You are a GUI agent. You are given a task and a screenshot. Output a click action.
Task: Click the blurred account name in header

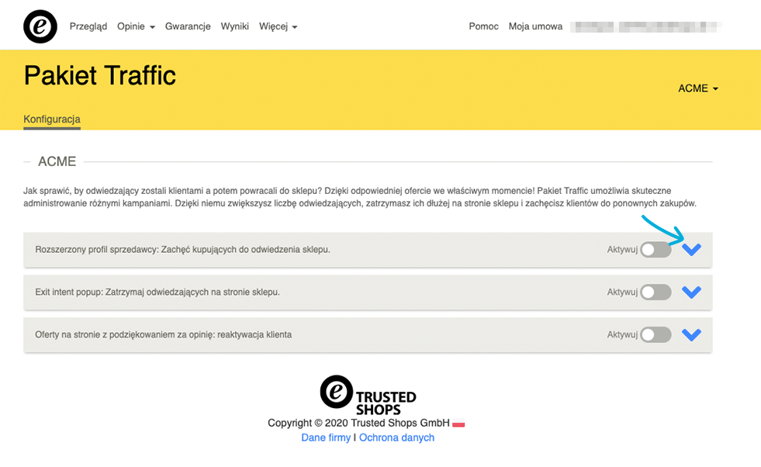point(645,26)
